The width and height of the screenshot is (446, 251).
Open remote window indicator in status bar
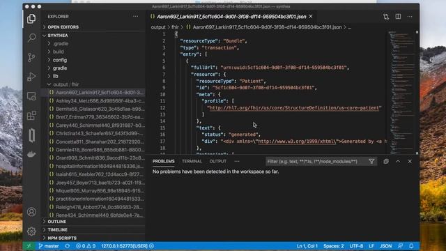(29, 246)
